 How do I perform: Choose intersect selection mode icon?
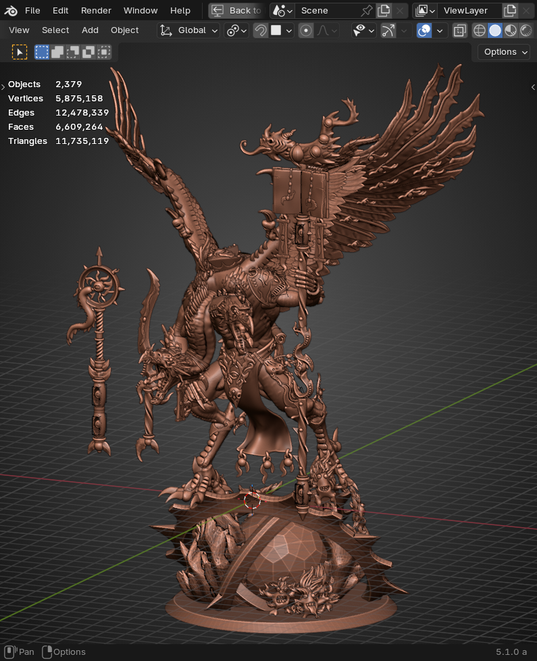click(x=103, y=52)
